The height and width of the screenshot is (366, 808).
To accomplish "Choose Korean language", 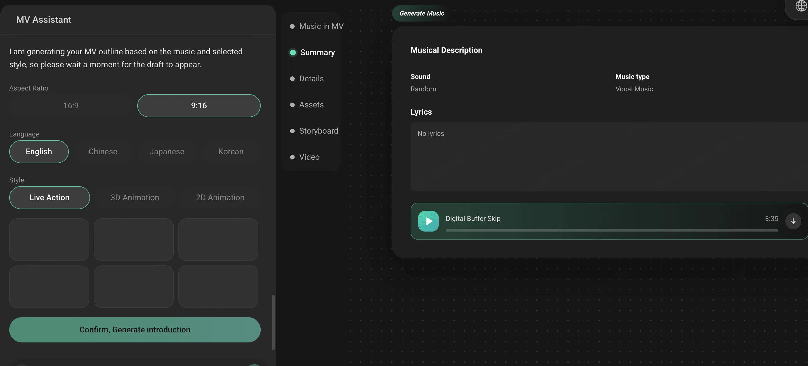I will [231, 151].
